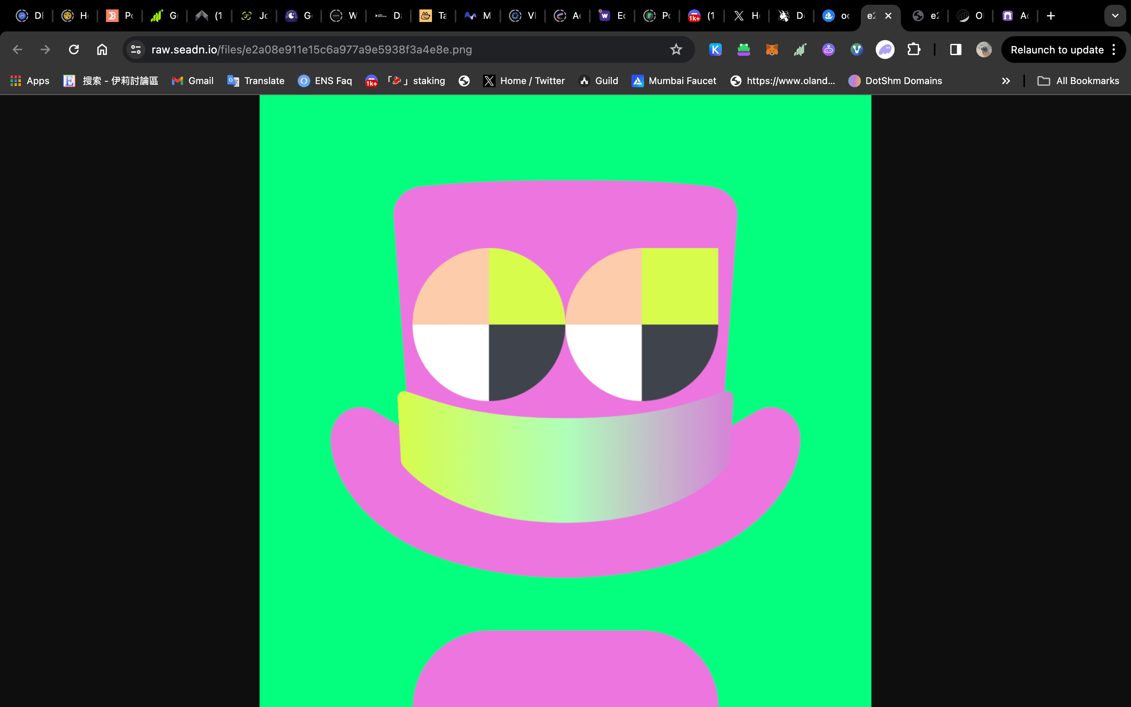Click the pink top hat NFT image
1131x707 pixels.
pos(565,401)
